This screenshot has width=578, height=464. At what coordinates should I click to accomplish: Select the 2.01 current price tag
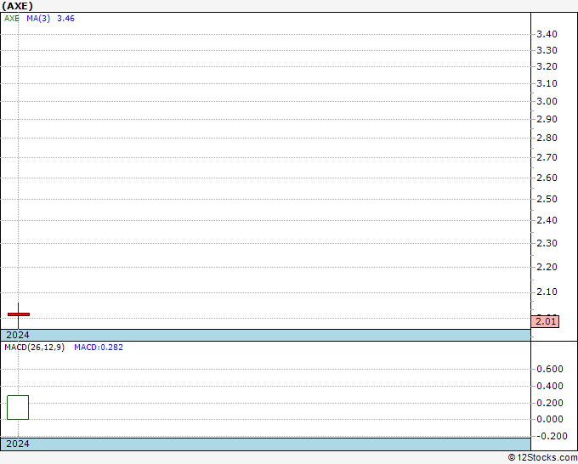545,321
